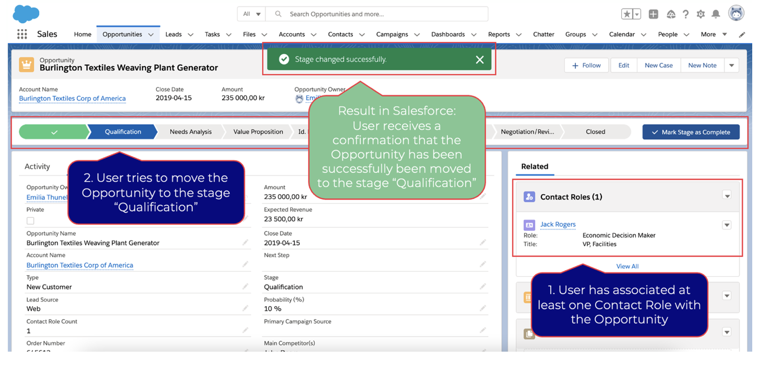Open the More navigation dropdown
The height and width of the screenshot is (370, 759).
click(714, 34)
